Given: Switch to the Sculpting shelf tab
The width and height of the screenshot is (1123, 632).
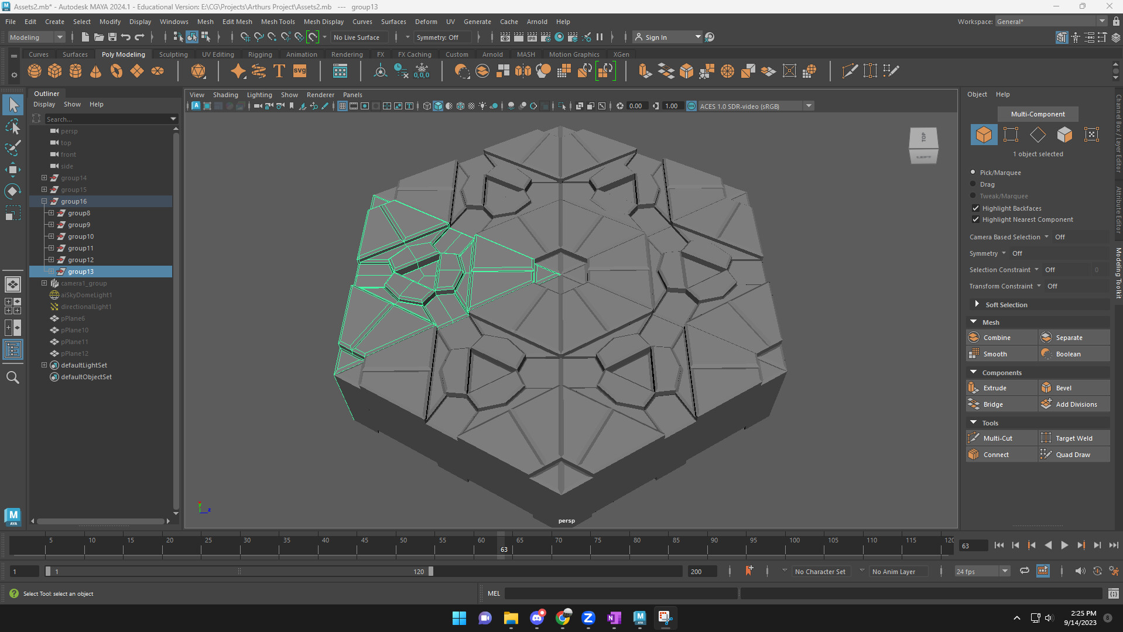Looking at the screenshot, I should coord(173,54).
